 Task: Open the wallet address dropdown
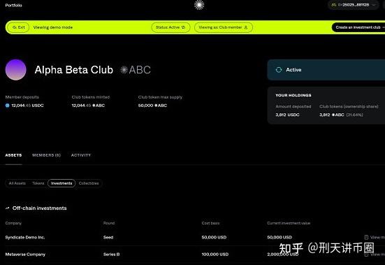(x=354, y=5)
